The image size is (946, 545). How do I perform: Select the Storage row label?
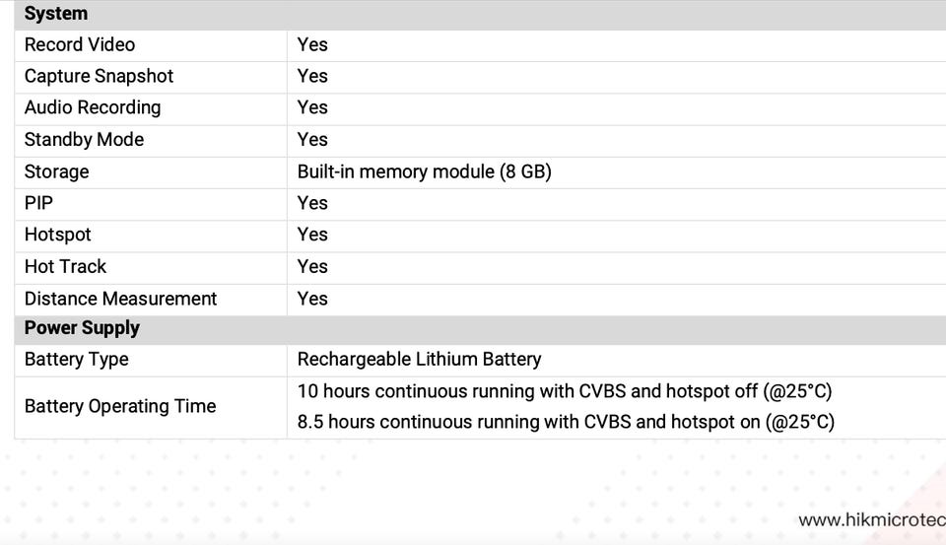56,171
